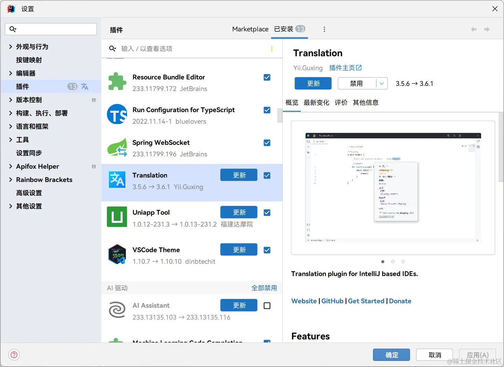Update the AI Assistant plugin
This screenshot has width=504, height=367.
click(x=239, y=305)
